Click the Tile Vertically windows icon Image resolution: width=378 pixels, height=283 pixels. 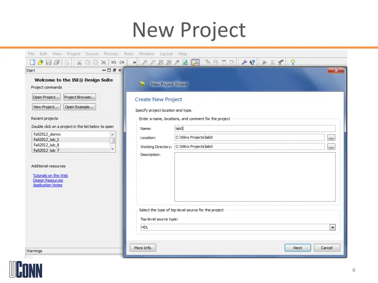click(224, 62)
